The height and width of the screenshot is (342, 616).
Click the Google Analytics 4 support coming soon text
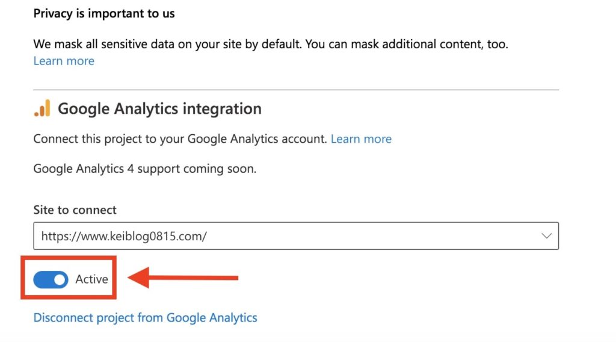point(144,169)
